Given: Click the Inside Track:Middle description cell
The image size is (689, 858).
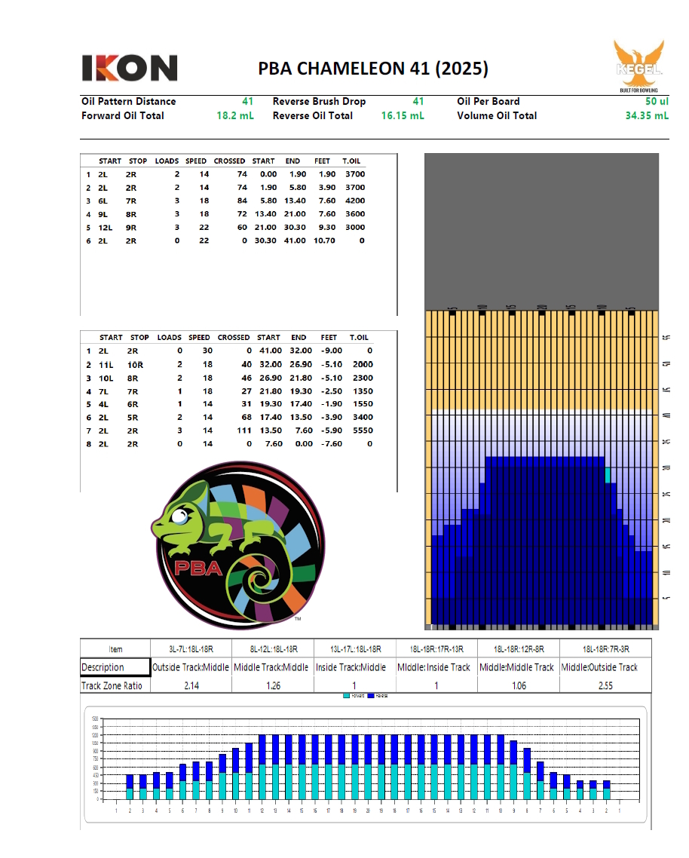Looking at the screenshot, I should (355, 667).
